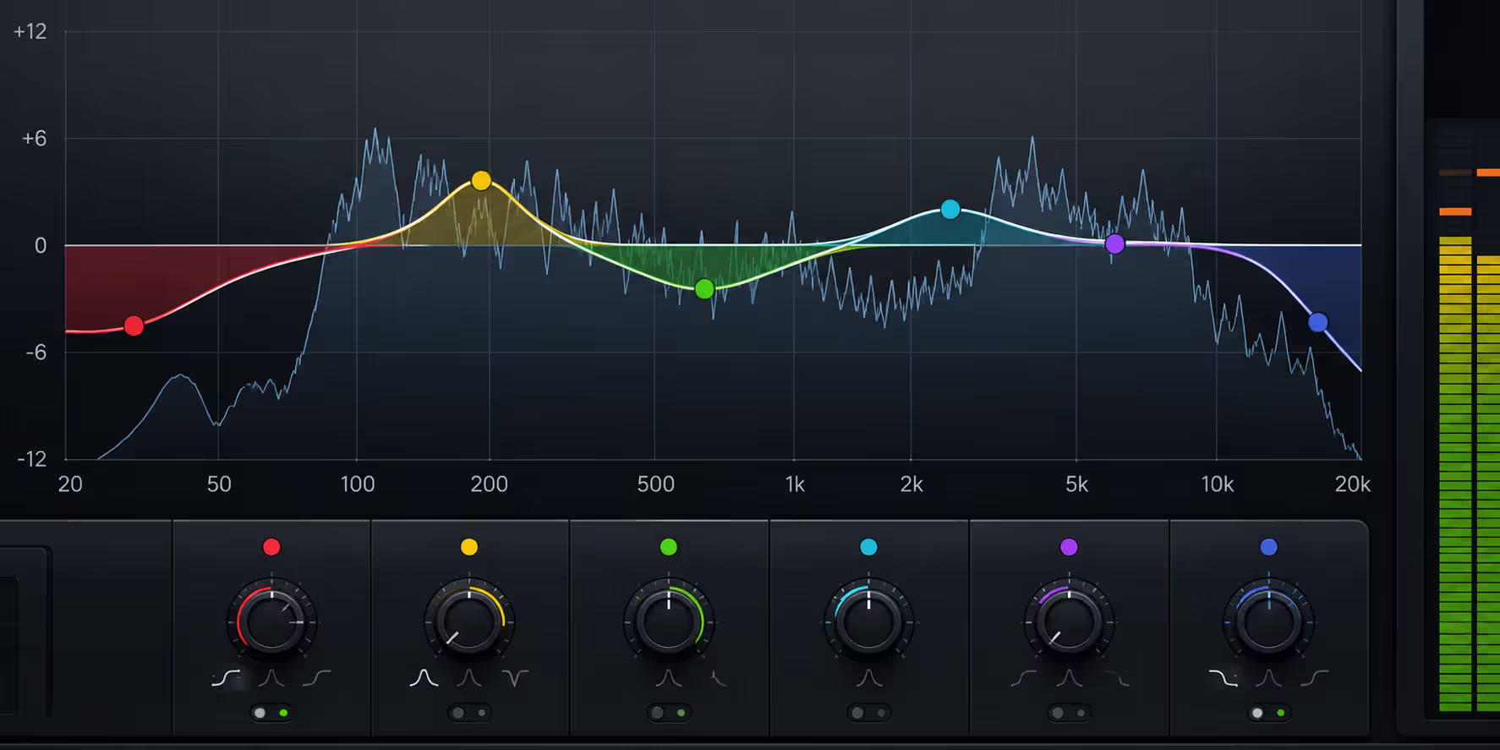Toggle the red band on/off switch
Screen dimensions: 1500x750
tap(271, 713)
